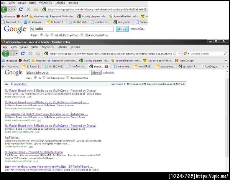Open the Winamp search engine dropdown

189,54
